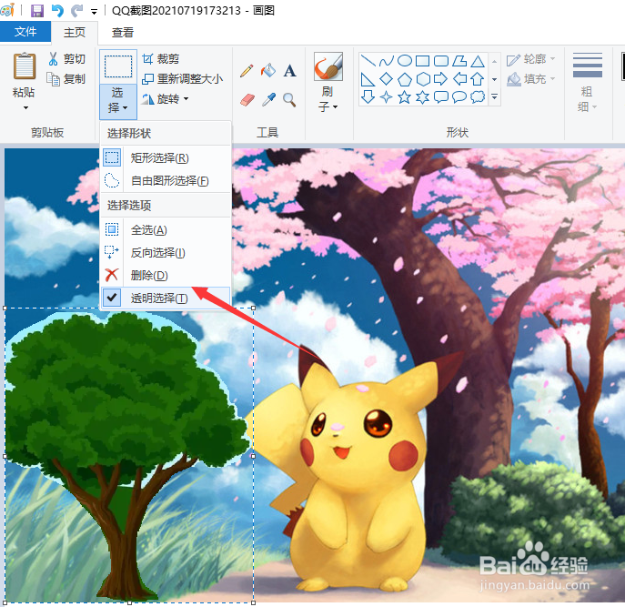Click the Save icon in title bar
Image resolution: width=625 pixels, height=607 pixels.
point(37,10)
